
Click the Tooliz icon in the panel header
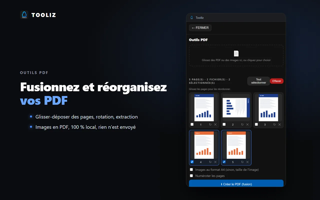point(192,17)
